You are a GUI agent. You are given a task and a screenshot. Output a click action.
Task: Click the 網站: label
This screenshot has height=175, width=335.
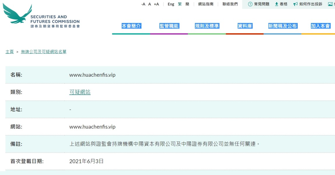pyautogui.click(x=16, y=127)
